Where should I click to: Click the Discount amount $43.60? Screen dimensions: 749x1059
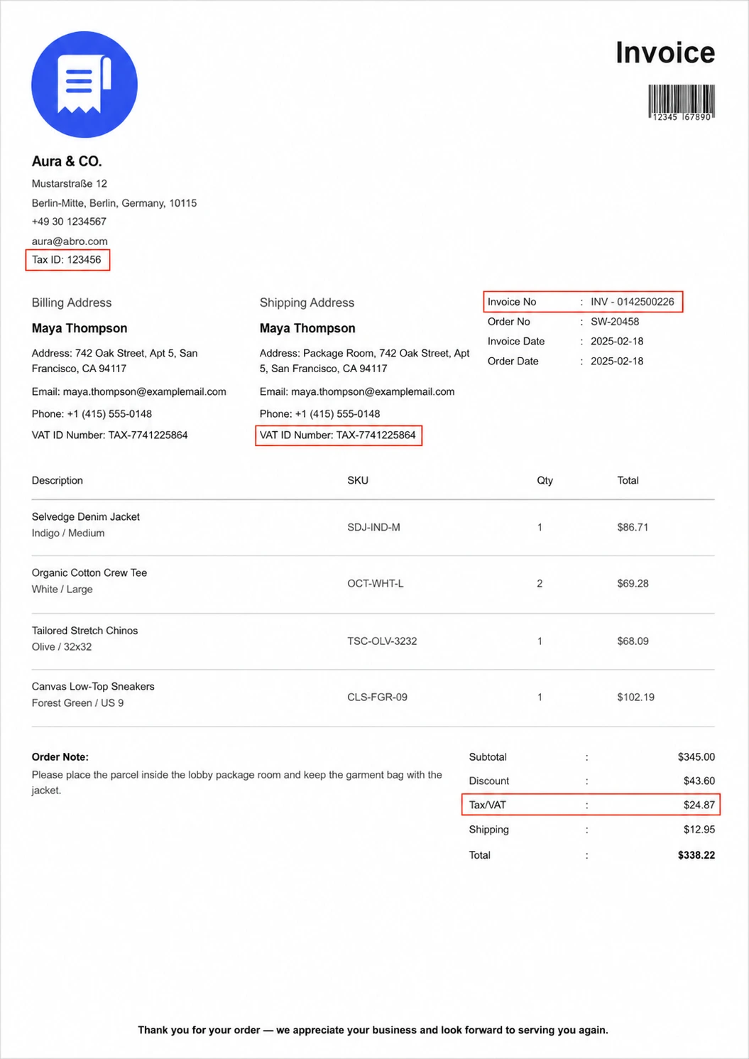coord(699,781)
